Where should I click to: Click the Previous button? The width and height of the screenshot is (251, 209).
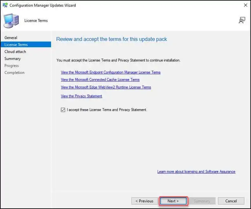pos(144,201)
